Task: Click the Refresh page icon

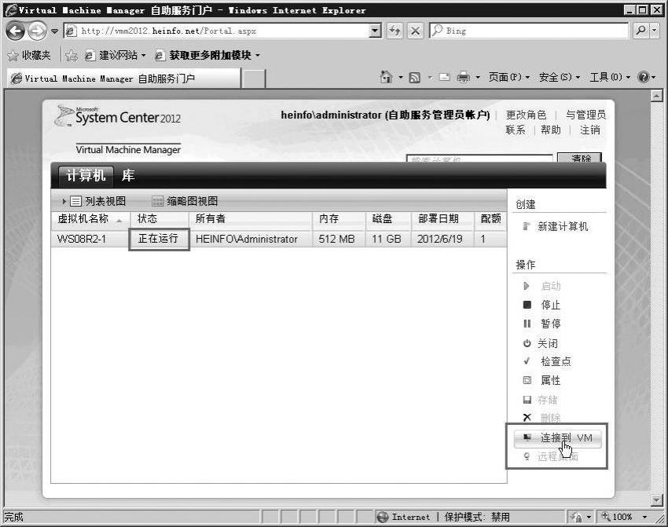Action: 395,31
